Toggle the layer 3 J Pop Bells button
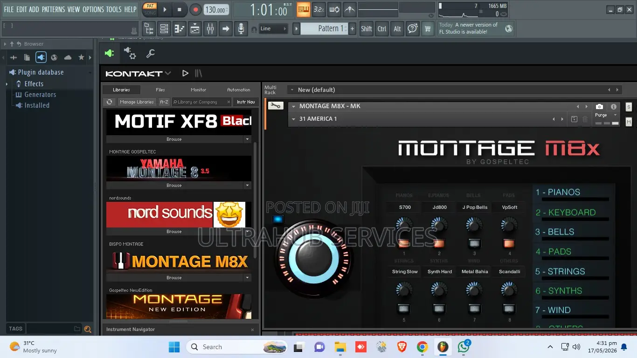 (x=474, y=243)
